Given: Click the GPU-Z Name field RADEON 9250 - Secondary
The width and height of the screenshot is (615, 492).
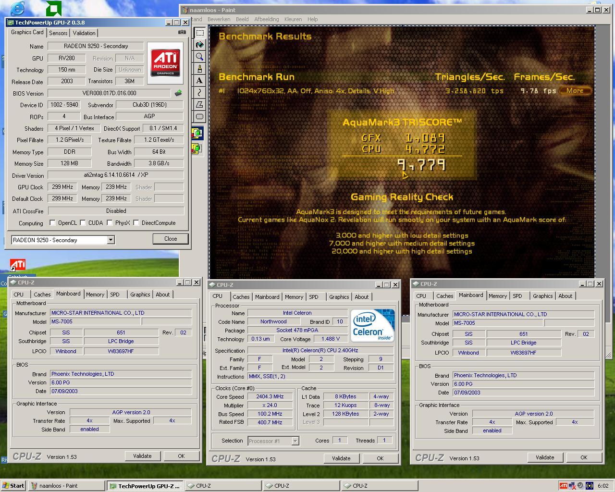Looking at the screenshot, I should pos(96,46).
